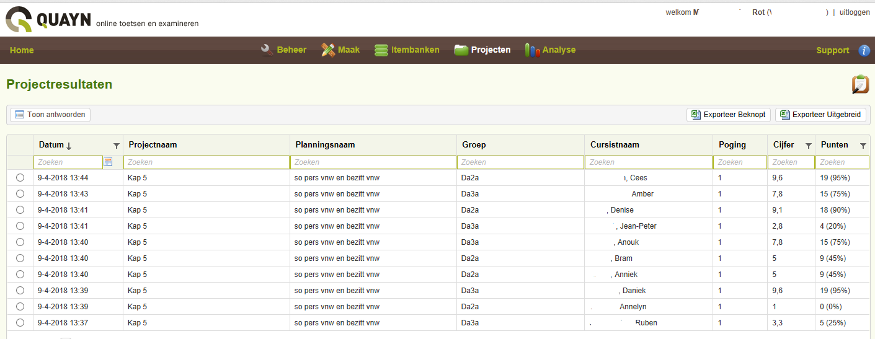
Task: Select the row for Anouk
Action: 20,242
